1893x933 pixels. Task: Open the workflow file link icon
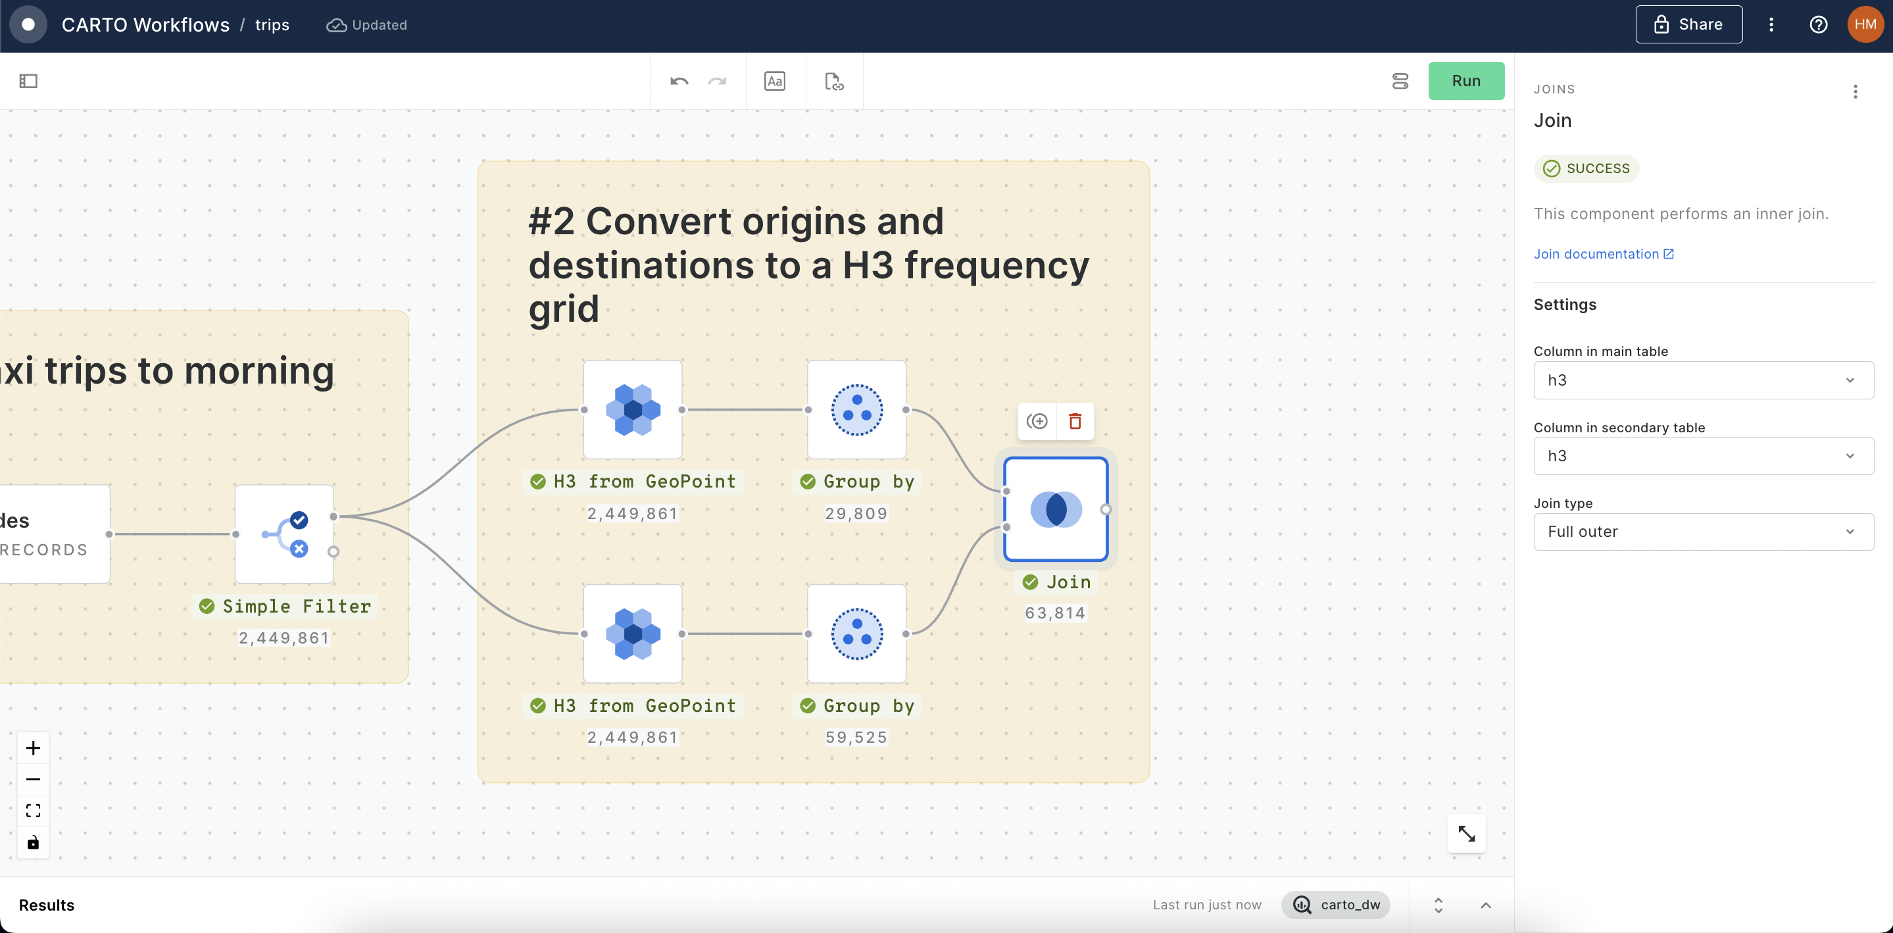click(834, 81)
